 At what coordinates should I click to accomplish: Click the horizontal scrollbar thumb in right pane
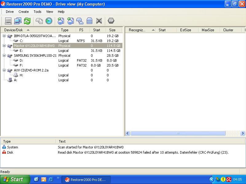coord(178,133)
